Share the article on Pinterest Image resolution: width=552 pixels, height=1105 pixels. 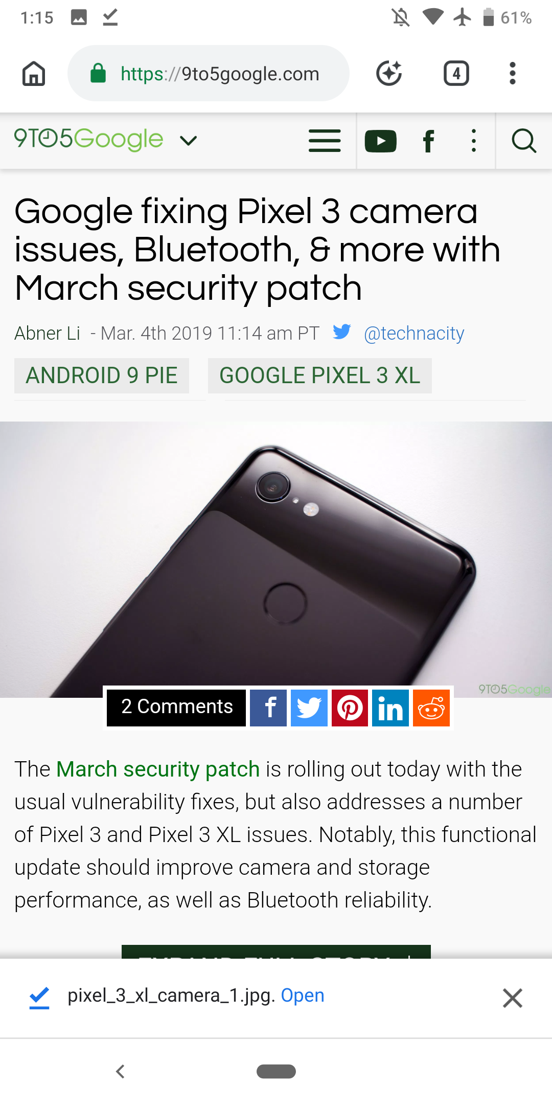350,708
